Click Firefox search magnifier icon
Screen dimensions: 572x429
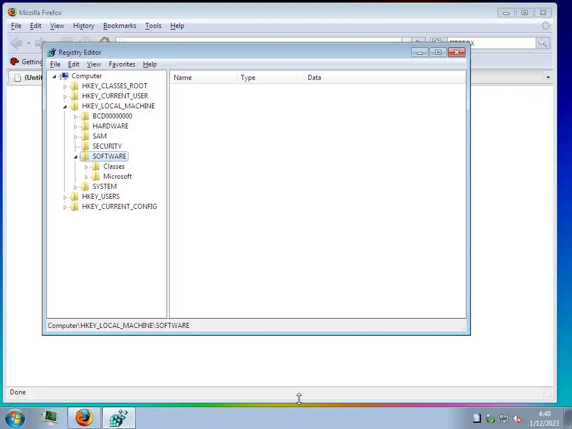click(543, 43)
